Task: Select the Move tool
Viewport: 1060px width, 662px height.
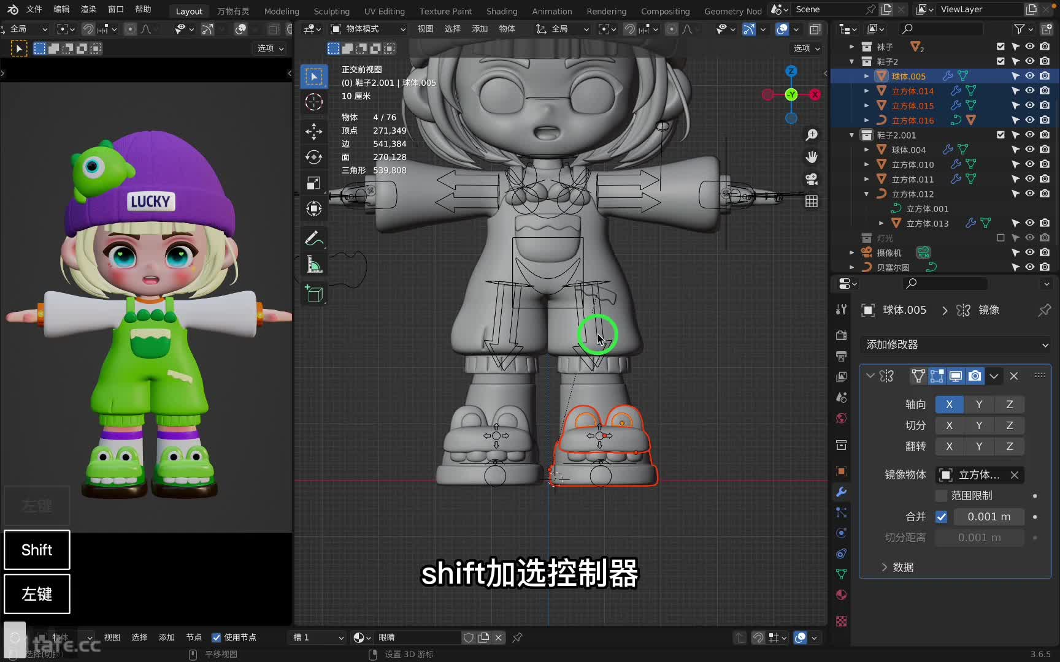Action: click(313, 131)
